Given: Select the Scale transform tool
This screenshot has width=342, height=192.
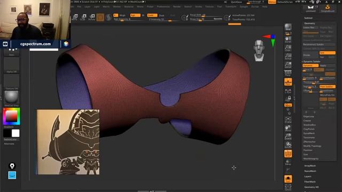Looking at the screenshot, I should point(83,17).
